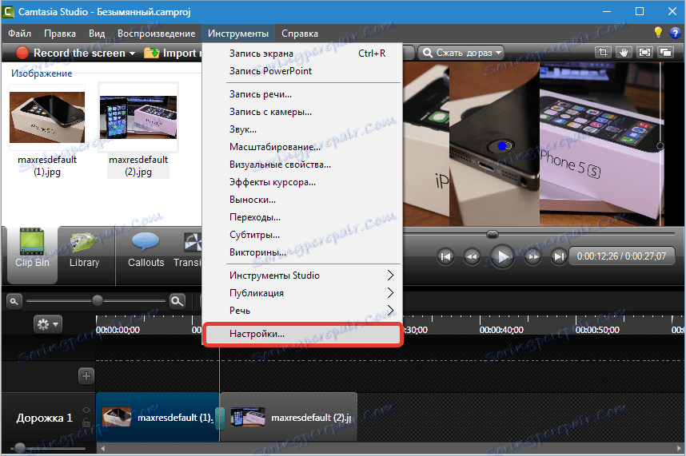Open Субтитры... menu item

pos(302,235)
